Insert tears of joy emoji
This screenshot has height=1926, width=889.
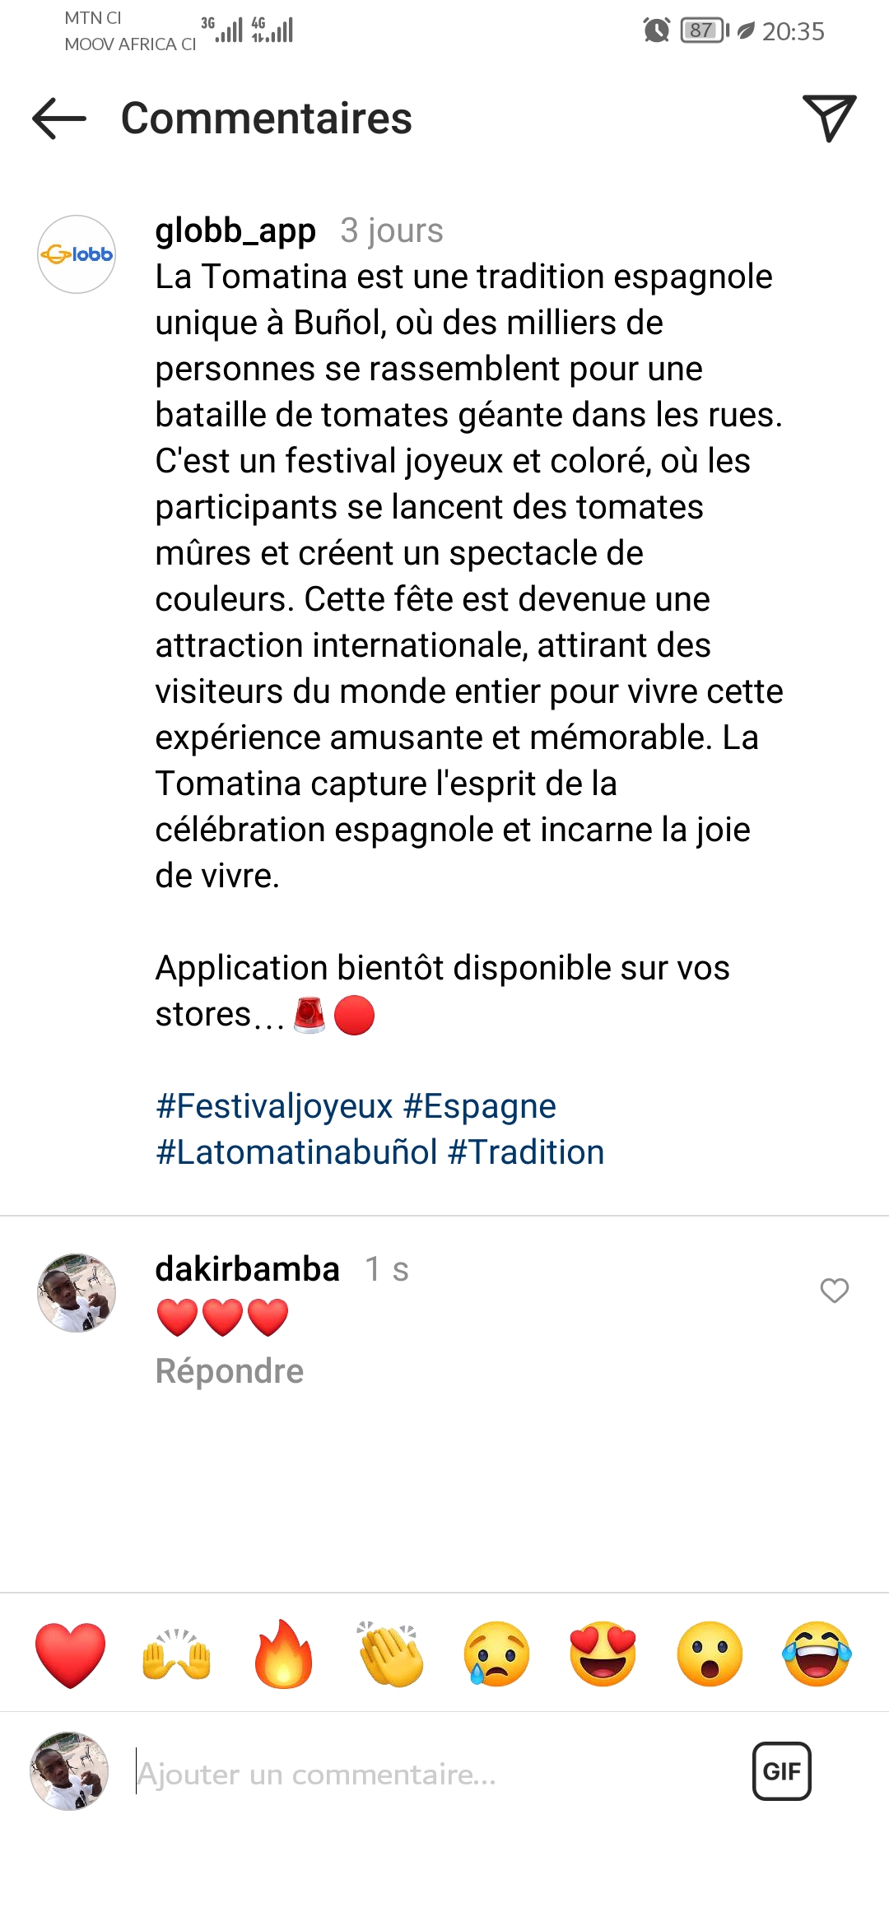(x=817, y=1654)
